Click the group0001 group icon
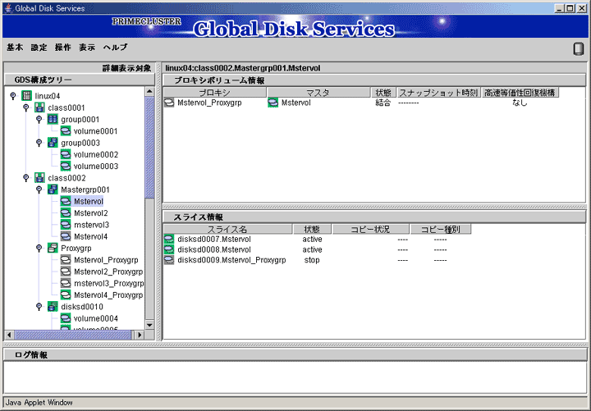Image resolution: width=591 pixels, height=411 pixels. 53,120
